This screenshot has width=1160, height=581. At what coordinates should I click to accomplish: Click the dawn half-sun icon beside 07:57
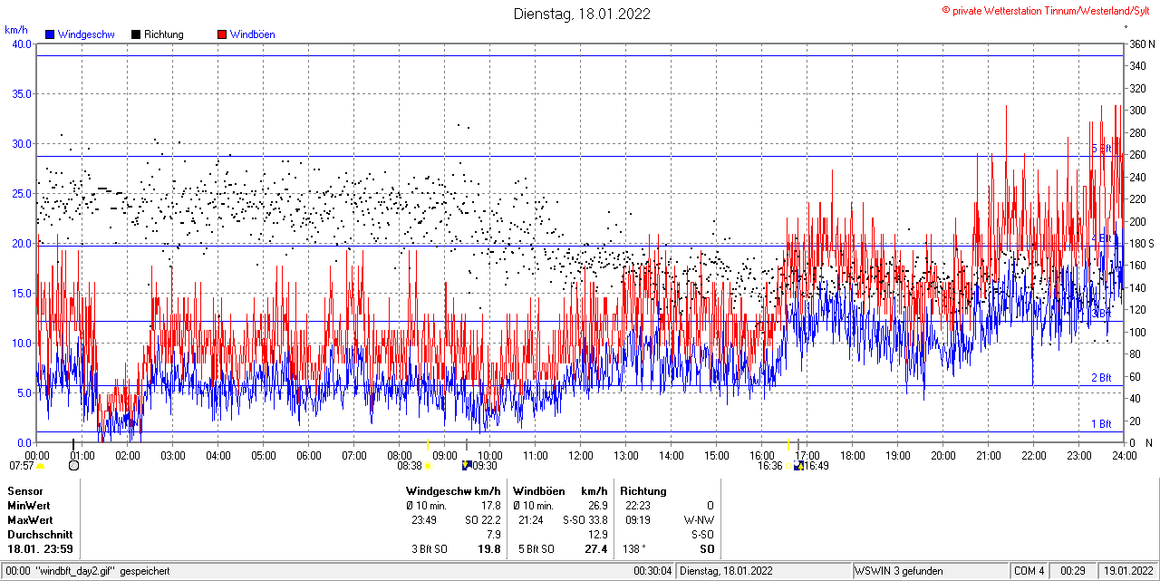[40, 466]
